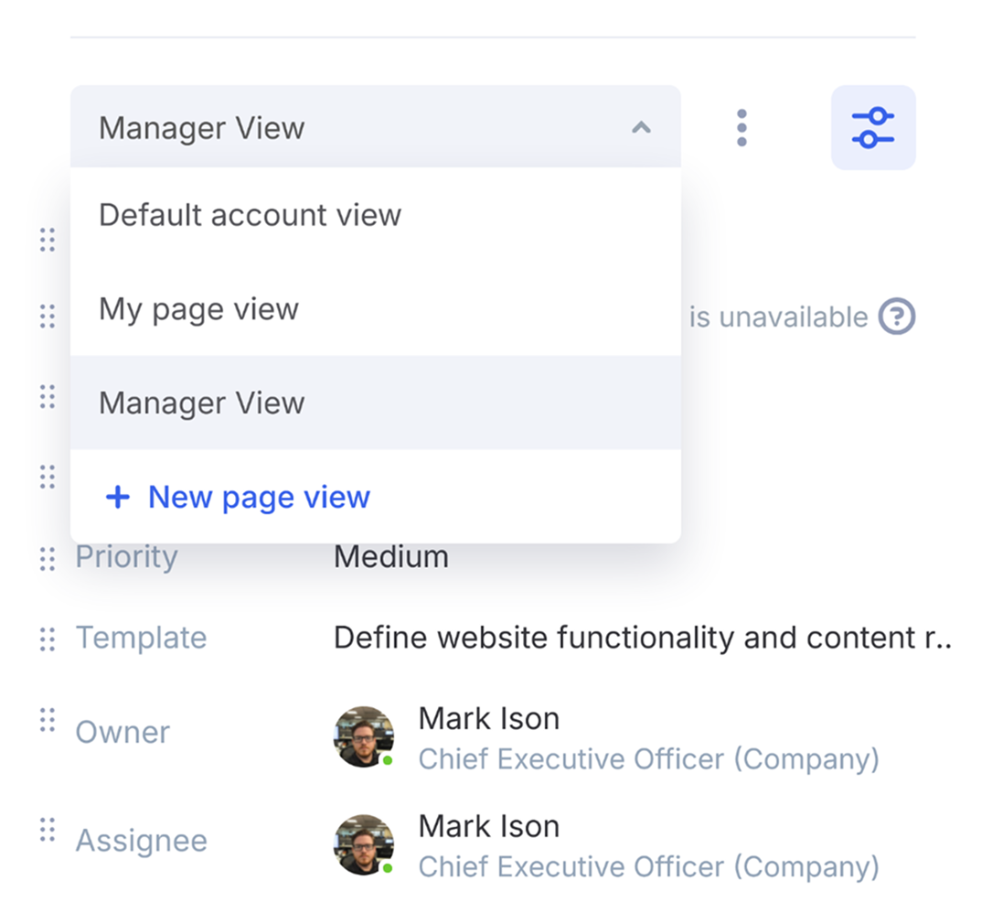Viewport: 992px width, 902px height.
Task: Select Default account view option
Action: pyautogui.click(x=250, y=215)
